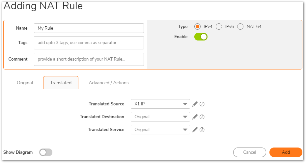Click the pencil icon beside Translated Destination
The image size is (306, 163).
click(195, 117)
